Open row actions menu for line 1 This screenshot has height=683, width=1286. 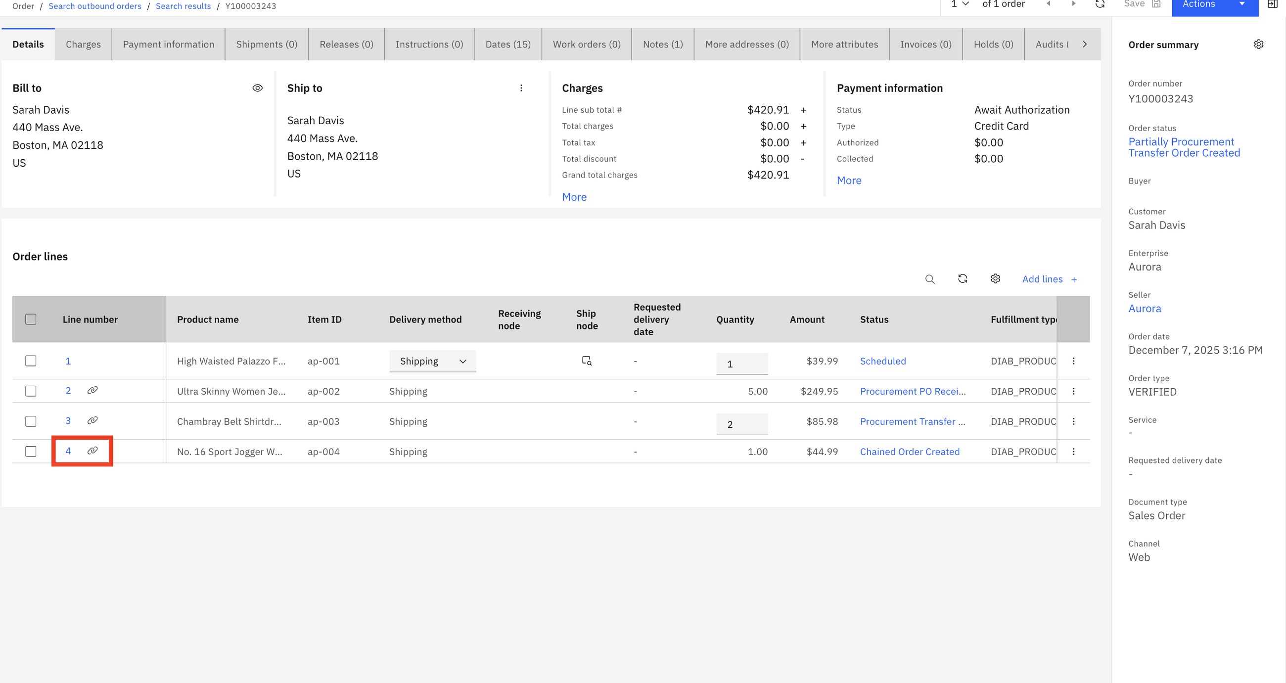click(x=1074, y=361)
